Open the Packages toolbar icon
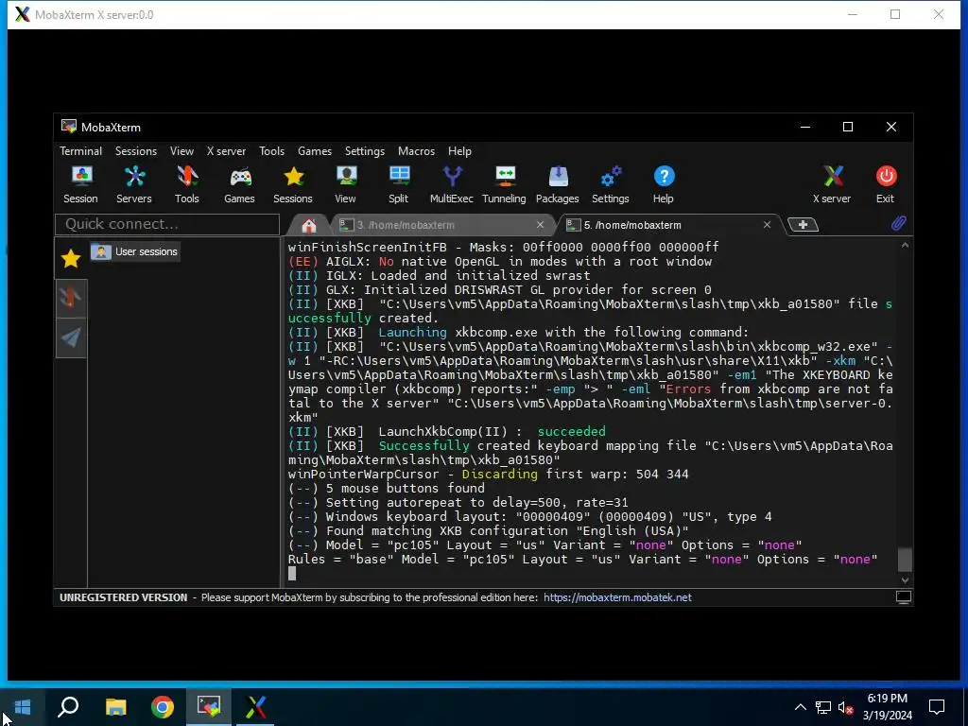 click(558, 184)
